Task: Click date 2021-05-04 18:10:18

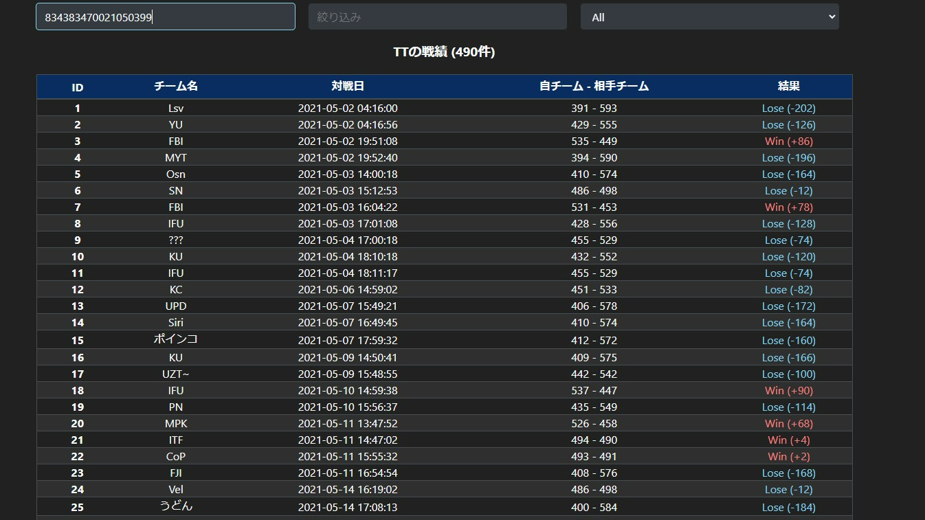Action: 348,256
